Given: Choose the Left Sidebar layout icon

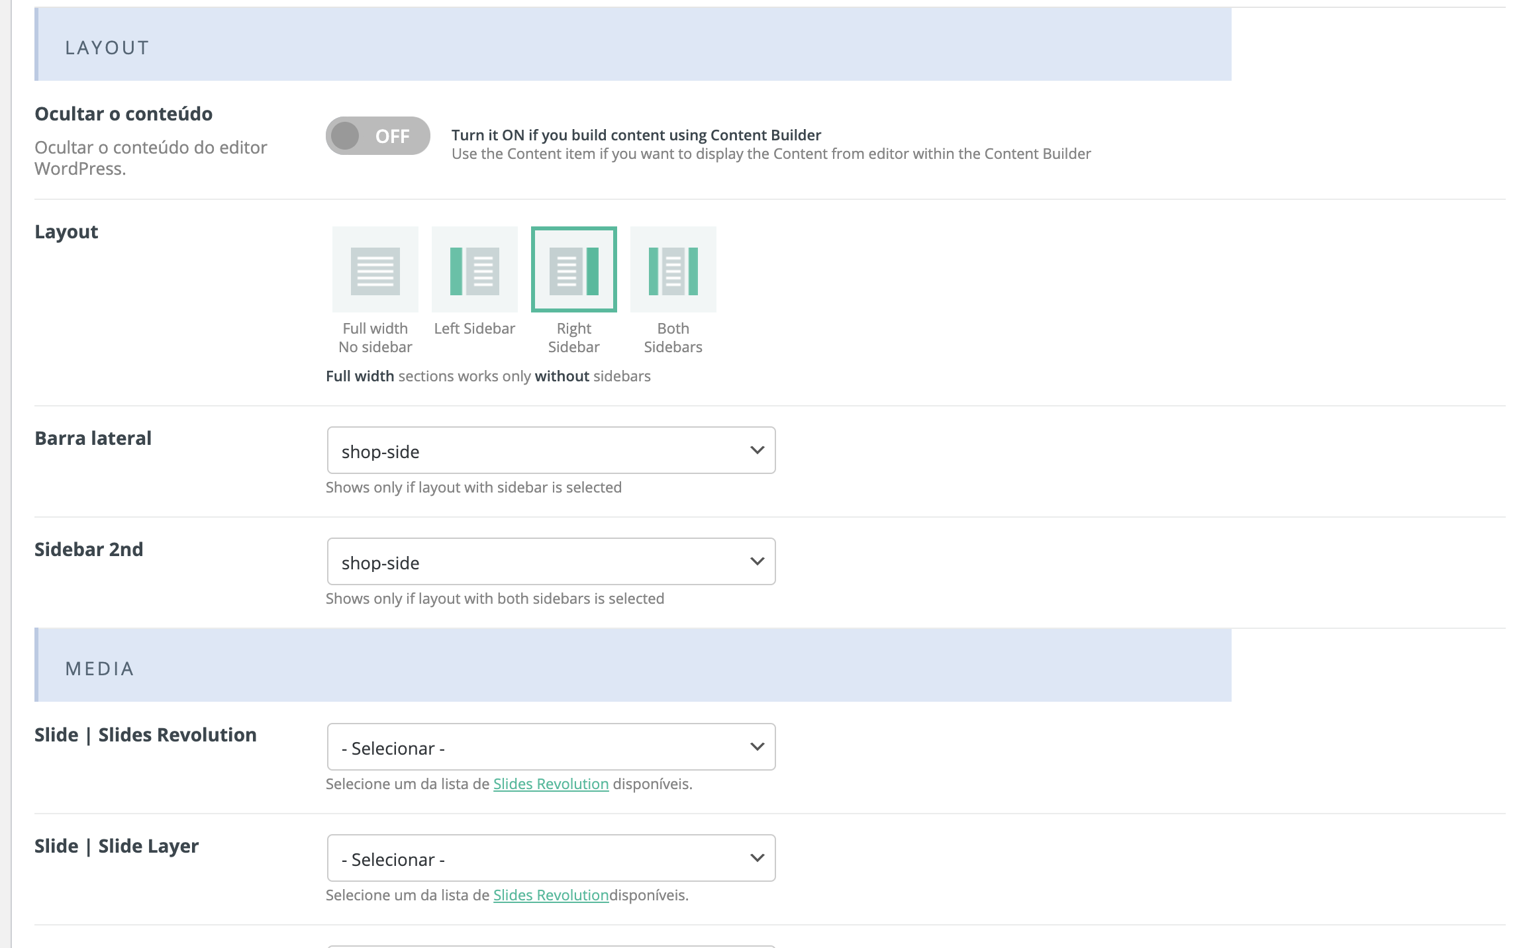Looking at the screenshot, I should [x=475, y=269].
